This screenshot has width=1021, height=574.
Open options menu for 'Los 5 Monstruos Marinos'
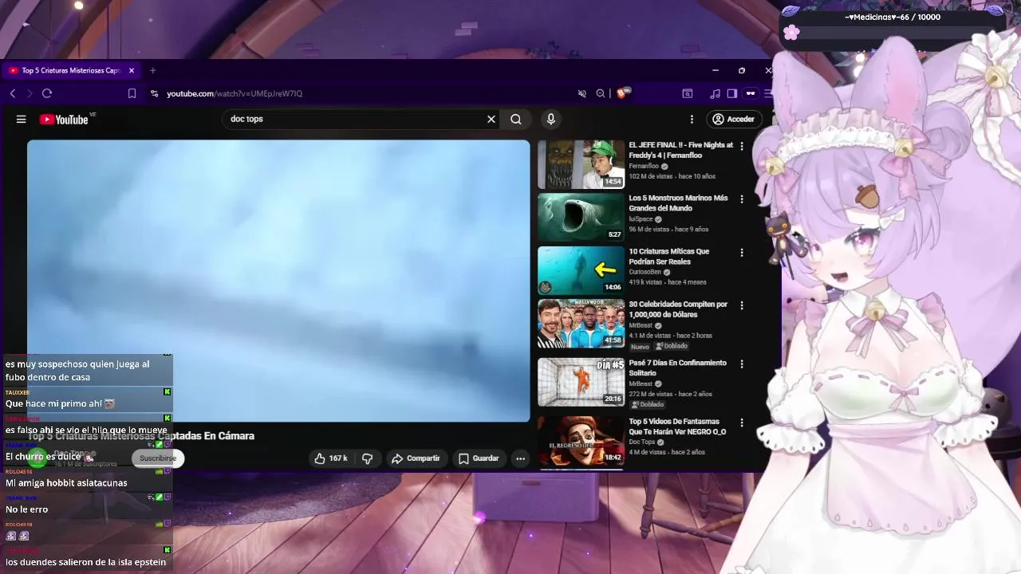click(x=742, y=199)
